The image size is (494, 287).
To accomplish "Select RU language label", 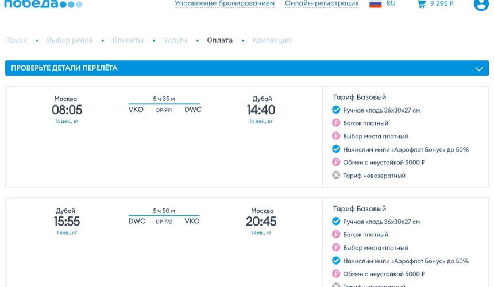I will coord(391,3).
